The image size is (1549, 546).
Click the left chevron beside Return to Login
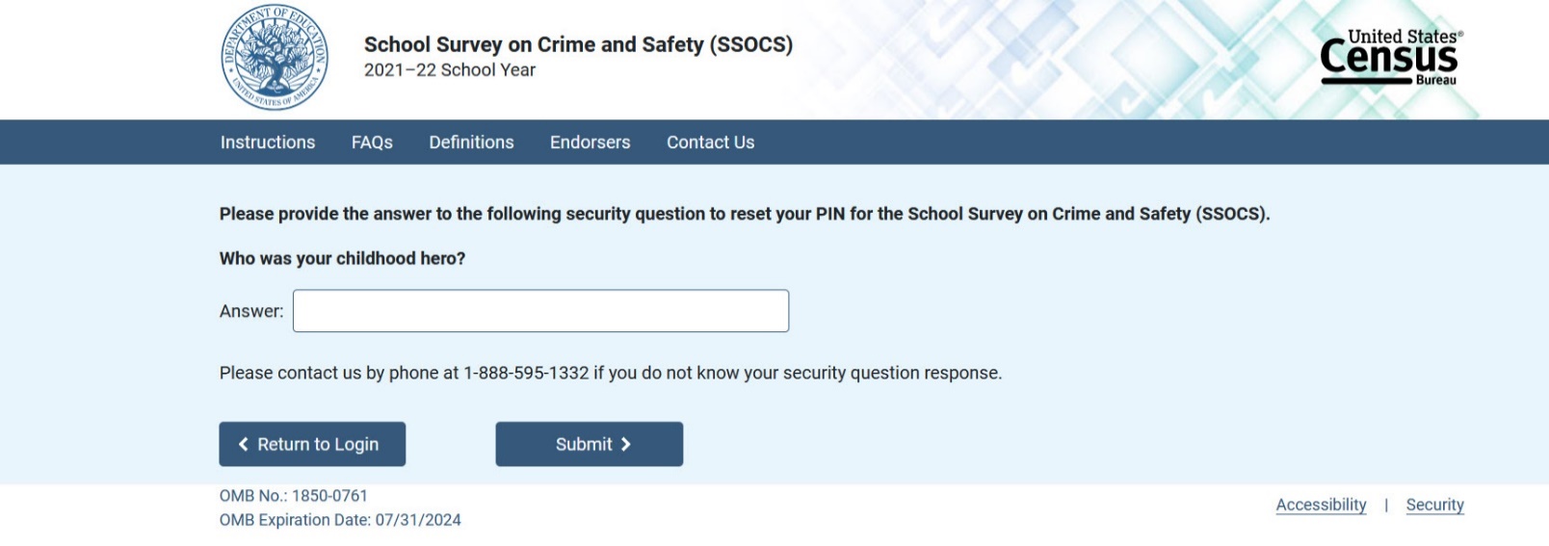[244, 444]
